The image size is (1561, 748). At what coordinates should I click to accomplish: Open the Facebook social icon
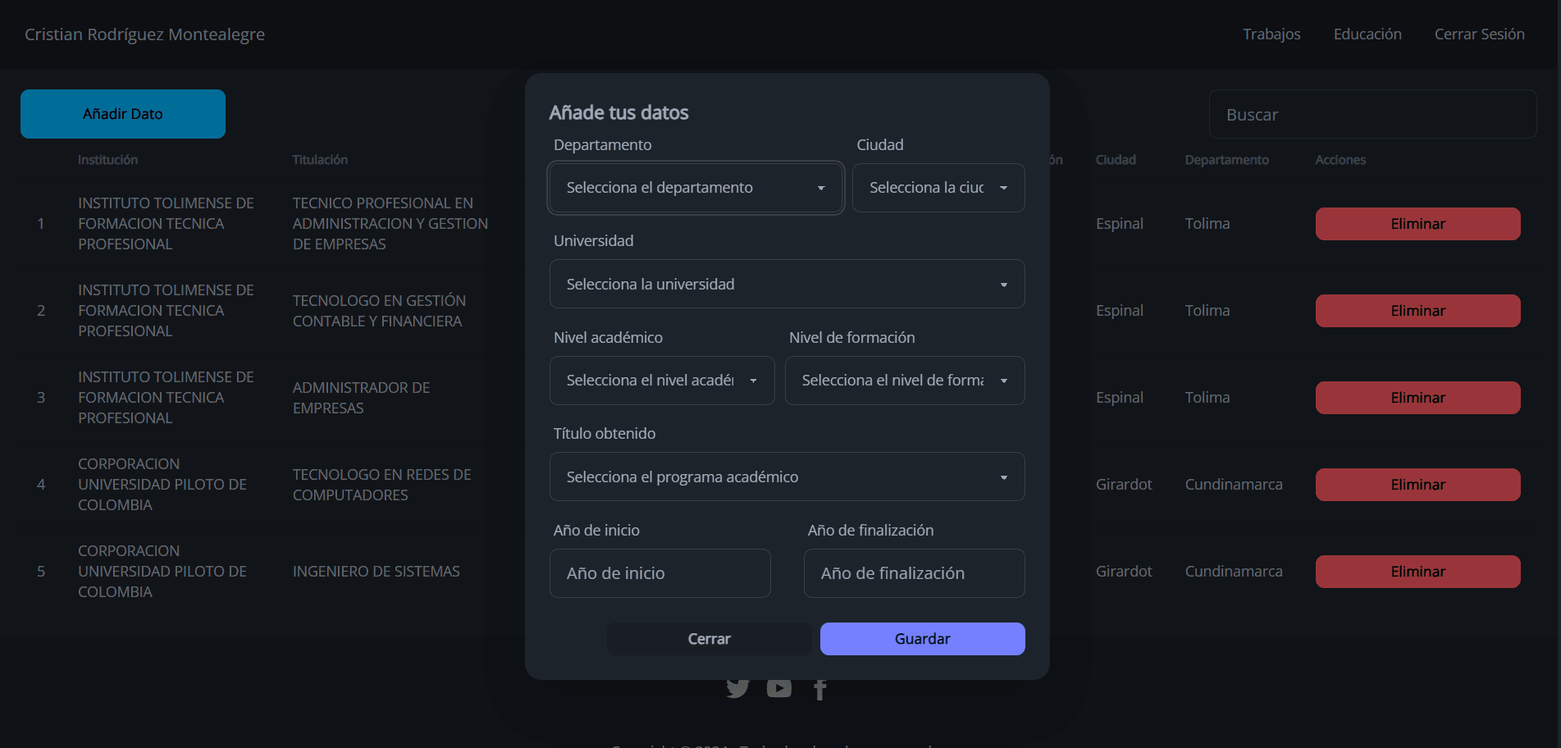click(819, 689)
